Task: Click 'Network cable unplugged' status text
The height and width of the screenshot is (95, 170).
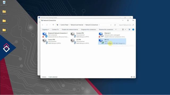Action: coord(112,35)
